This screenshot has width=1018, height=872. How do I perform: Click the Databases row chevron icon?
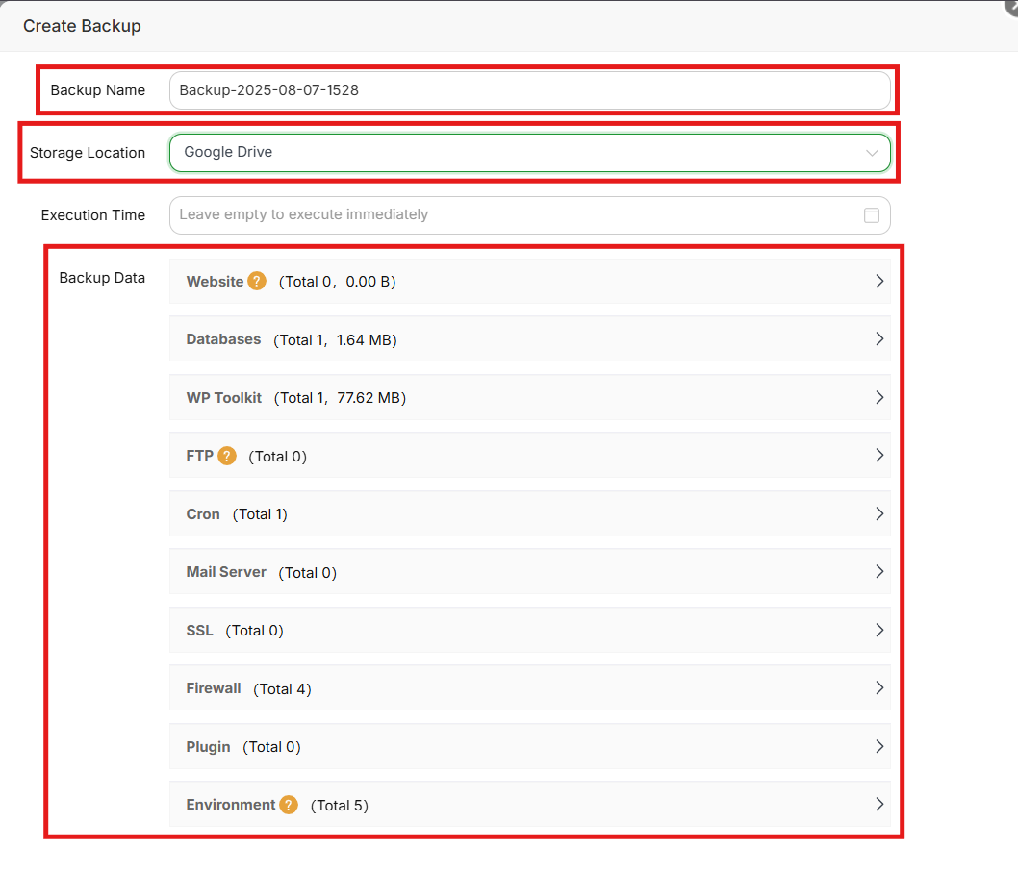click(878, 339)
